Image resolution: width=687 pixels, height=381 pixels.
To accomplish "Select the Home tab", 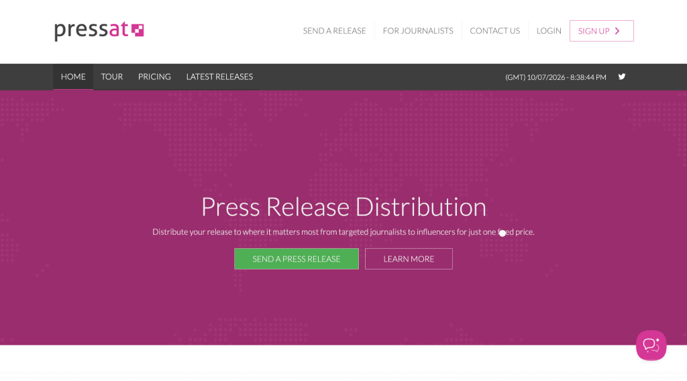I will click(73, 76).
